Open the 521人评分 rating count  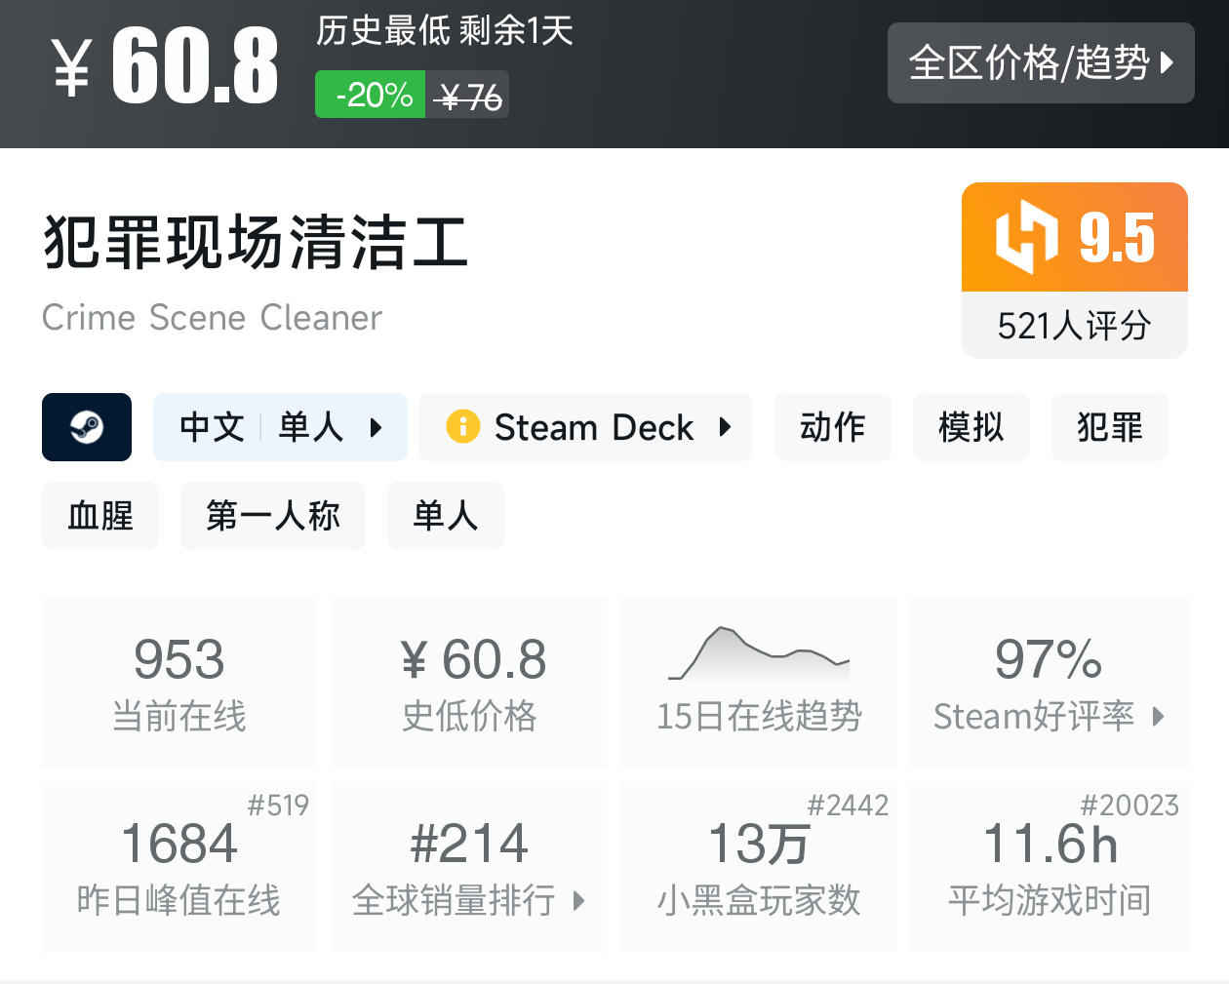pos(1074,326)
